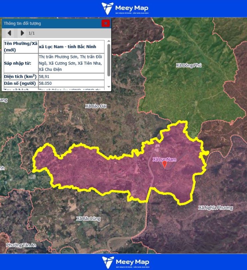Click the Meey Map logo in bottom banner

click(x=125, y=262)
